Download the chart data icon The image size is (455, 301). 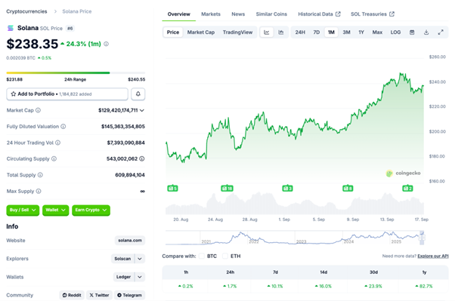[x=426, y=32]
